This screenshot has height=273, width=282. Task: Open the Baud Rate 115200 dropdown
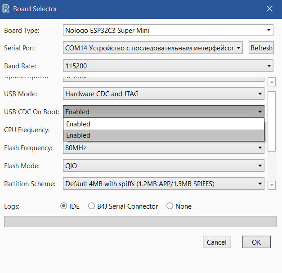coord(168,66)
